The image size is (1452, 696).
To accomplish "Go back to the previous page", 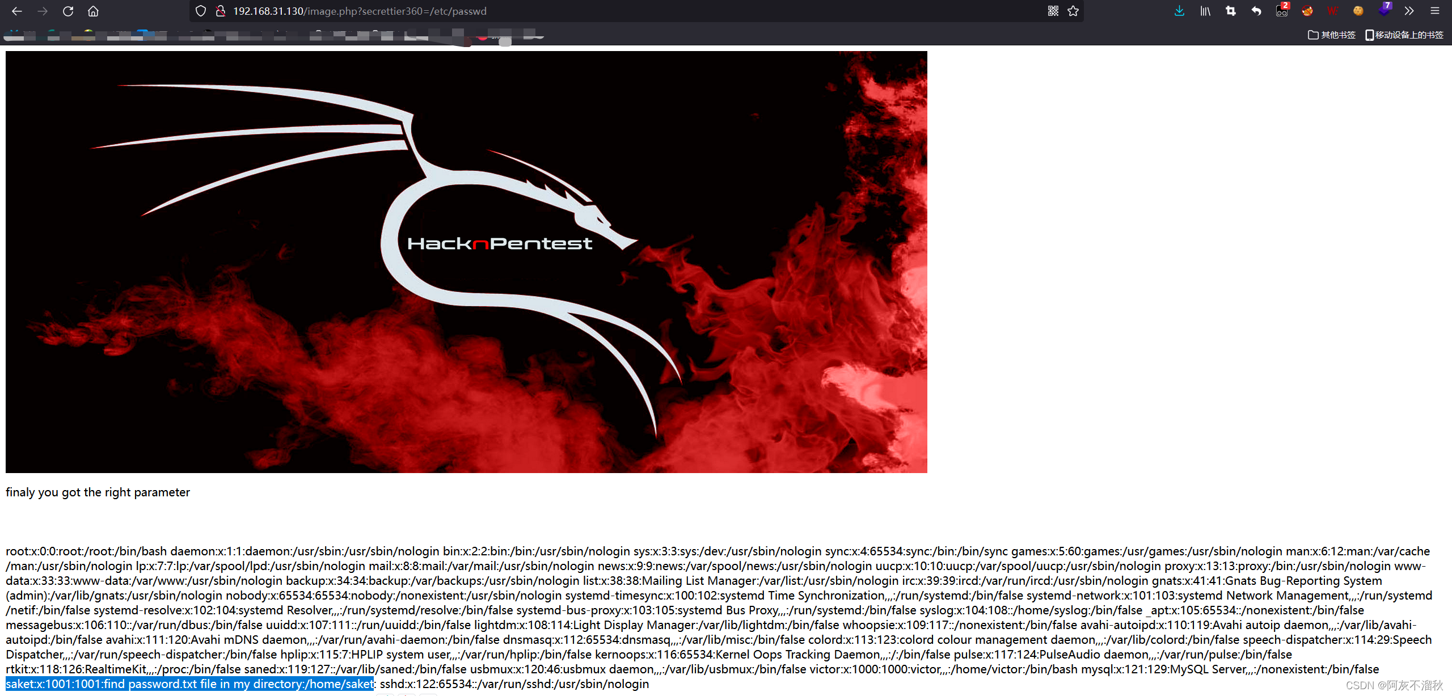I will pos(17,11).
